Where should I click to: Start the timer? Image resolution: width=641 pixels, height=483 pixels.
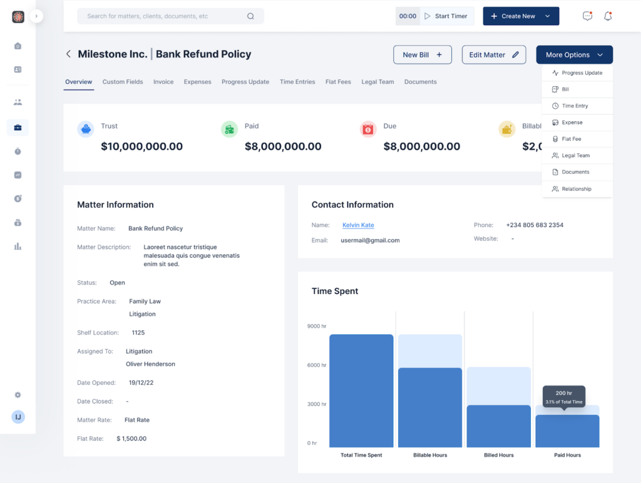click(446, 16)
